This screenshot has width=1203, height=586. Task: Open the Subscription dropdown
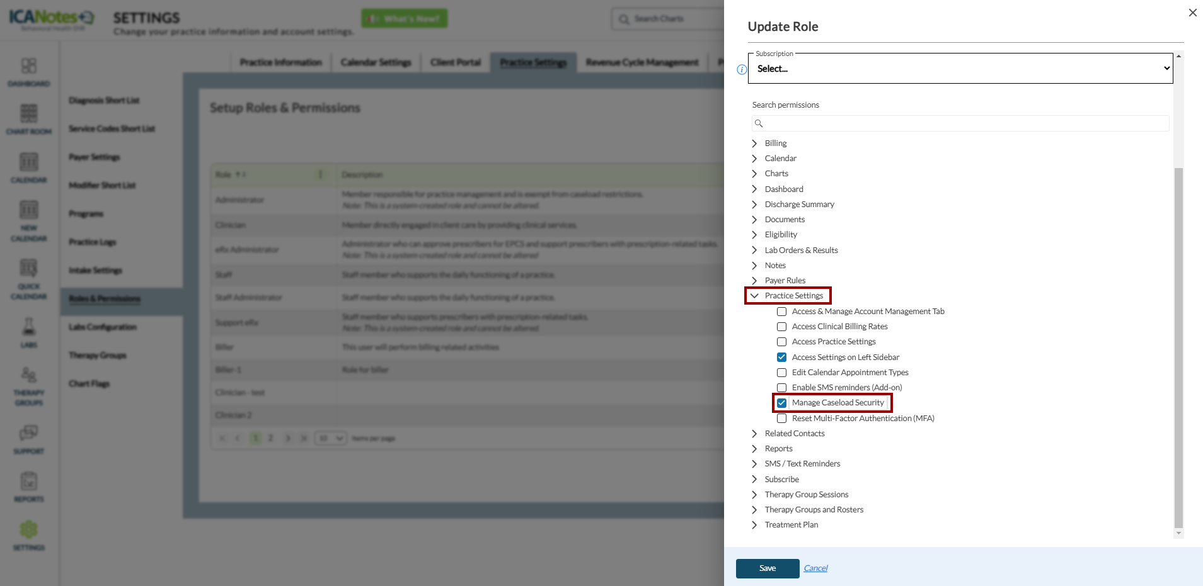[x=960, y=69]
